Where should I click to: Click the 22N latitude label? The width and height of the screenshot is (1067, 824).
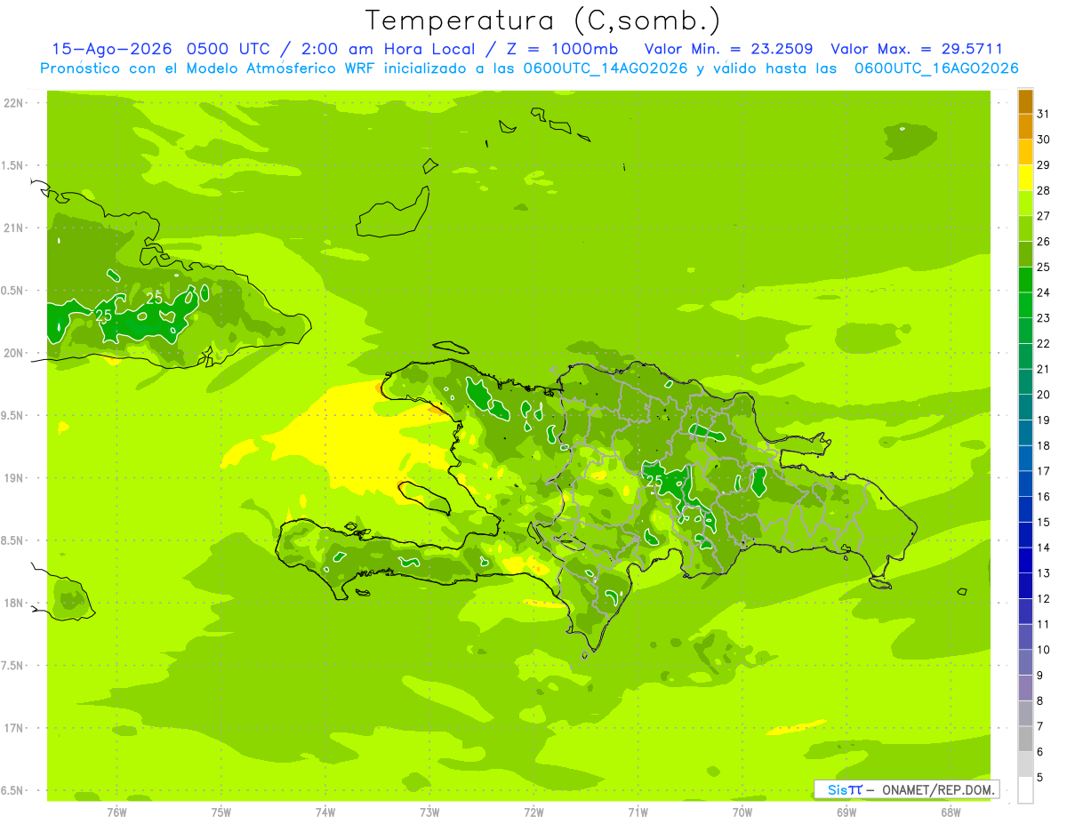tap(15, 103)
